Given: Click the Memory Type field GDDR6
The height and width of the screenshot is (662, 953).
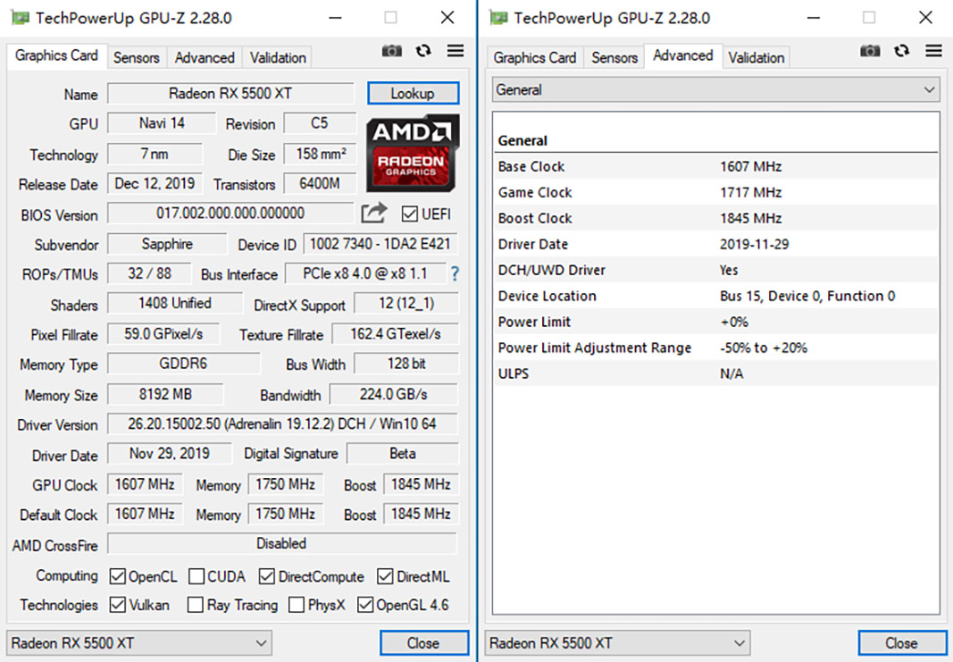Looking at the screenshot, I should [184, 364].
